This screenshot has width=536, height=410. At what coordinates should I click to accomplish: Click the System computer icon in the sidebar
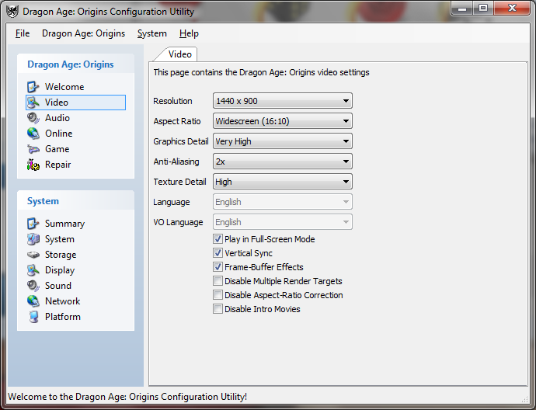33,239
